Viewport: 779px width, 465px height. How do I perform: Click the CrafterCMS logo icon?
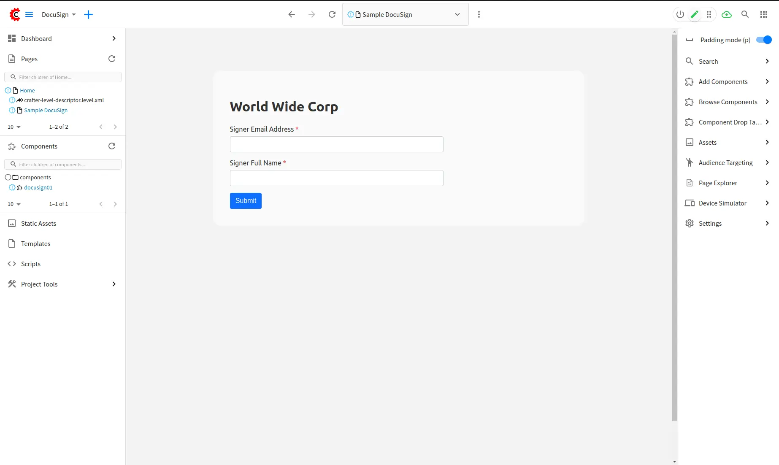pos(15,15)
